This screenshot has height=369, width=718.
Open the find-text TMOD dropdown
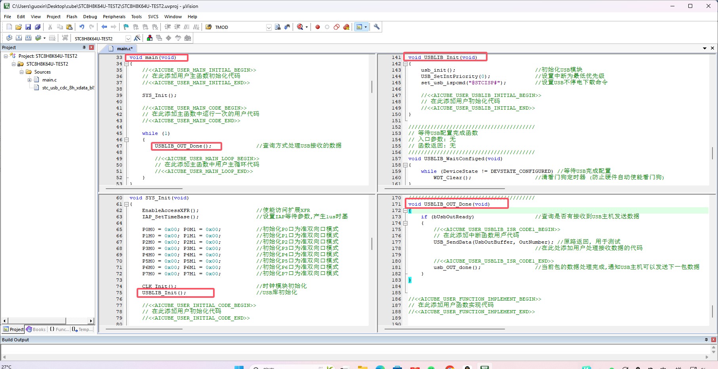pos(269,27)
